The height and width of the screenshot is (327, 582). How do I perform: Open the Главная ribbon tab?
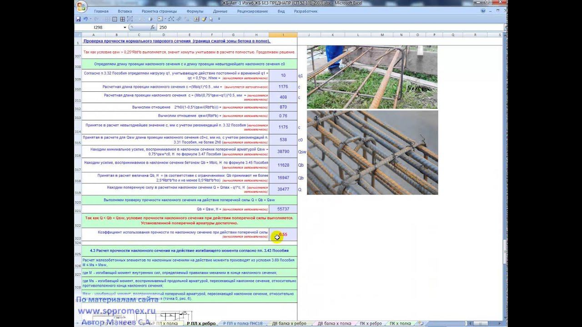101,11
